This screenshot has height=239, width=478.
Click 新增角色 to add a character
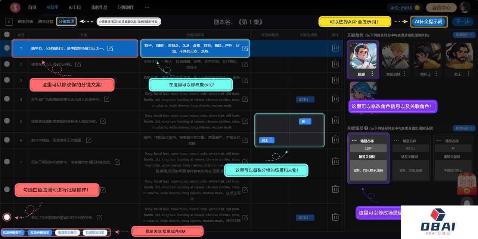(464, 35)
